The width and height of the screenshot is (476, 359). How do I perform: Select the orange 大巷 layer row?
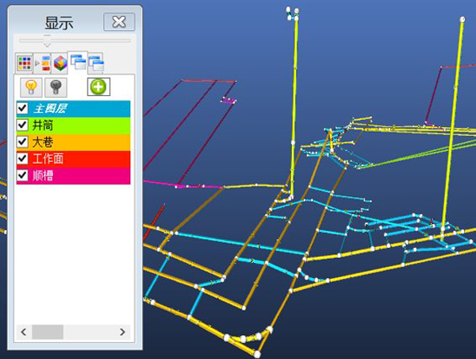tap(73, 142)
